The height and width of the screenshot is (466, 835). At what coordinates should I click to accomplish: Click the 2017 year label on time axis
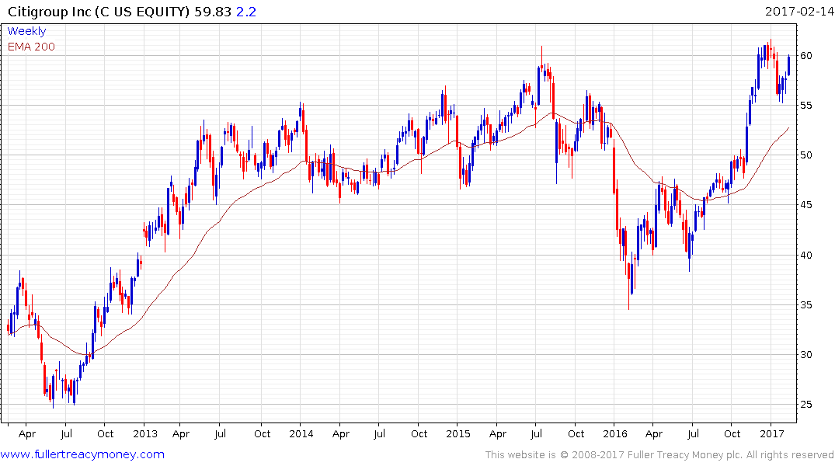pyautogui.click(x=771, y=433)
